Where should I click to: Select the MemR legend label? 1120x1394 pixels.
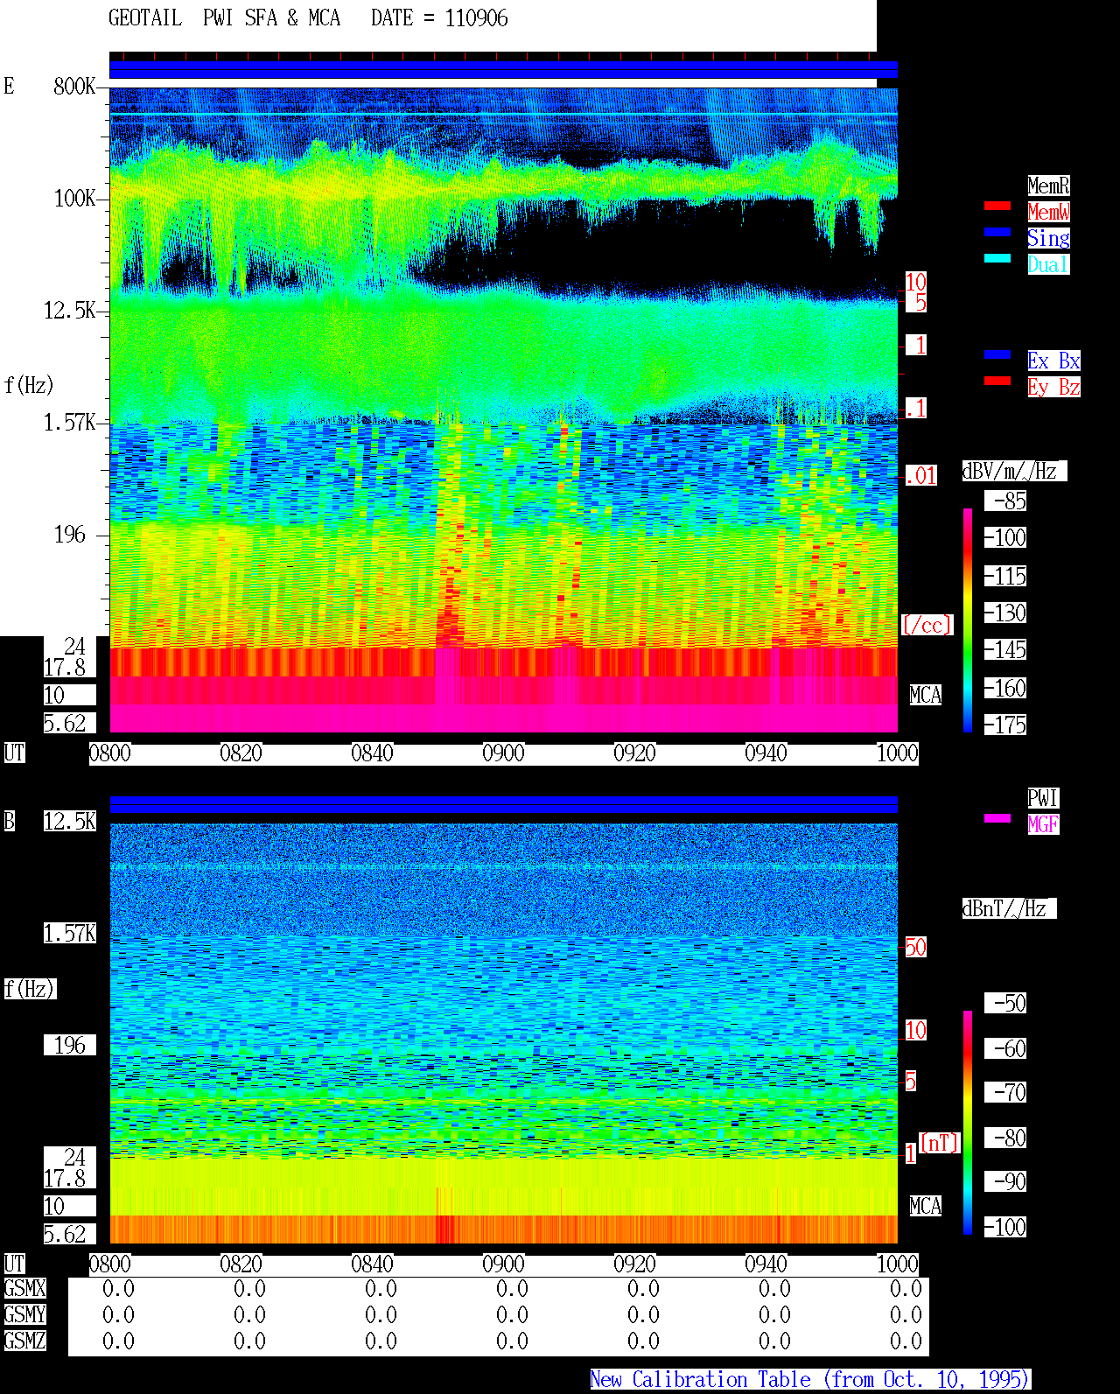pyautogui.click(x=1048, y=186)
